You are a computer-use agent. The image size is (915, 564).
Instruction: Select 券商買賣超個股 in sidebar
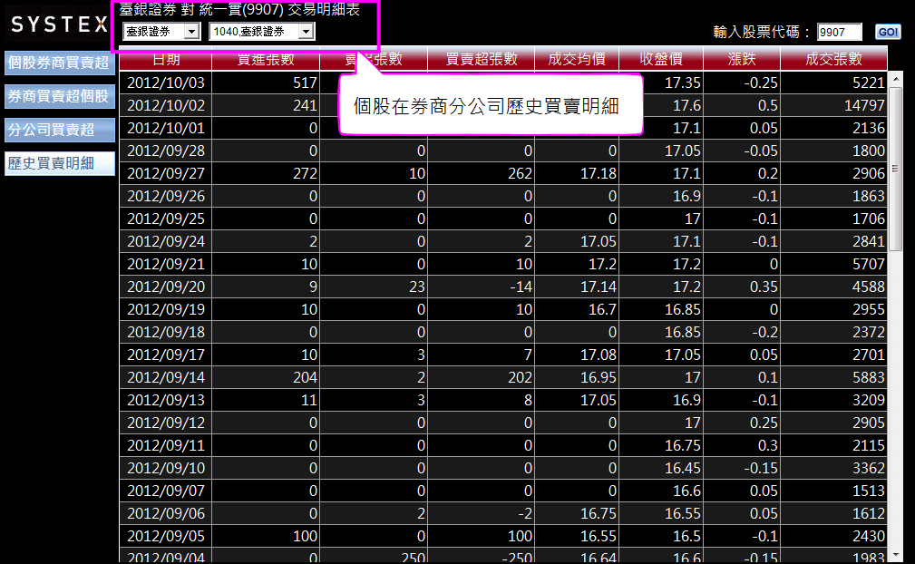point(59,96)
